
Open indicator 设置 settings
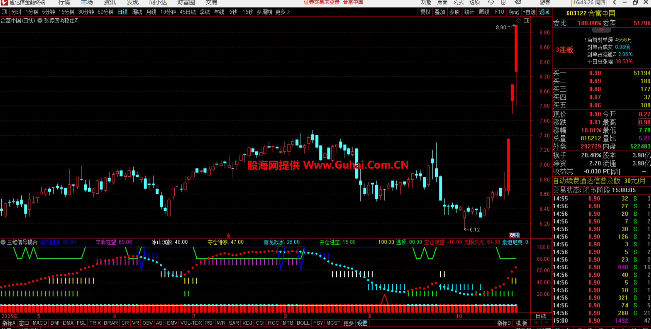362,323
